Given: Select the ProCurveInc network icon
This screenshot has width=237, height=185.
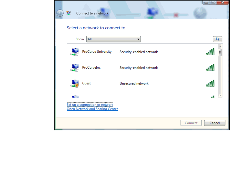Looking at the screenshot, I should click(75, 68).
